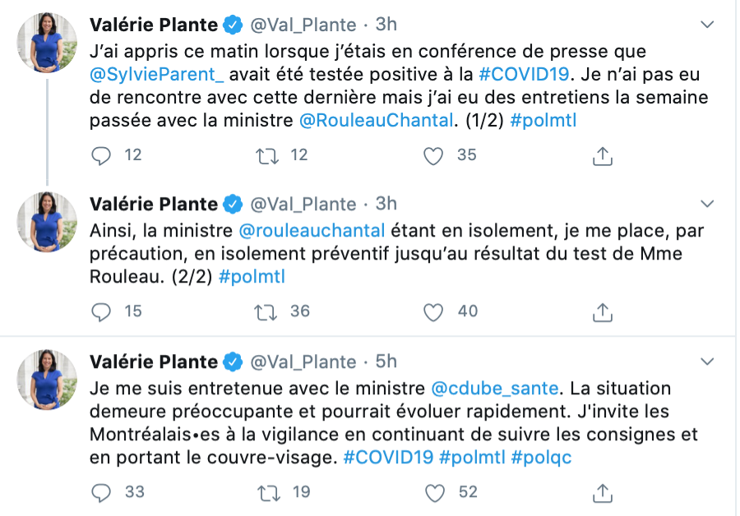
Task: Open the #polqc hashtag
Action: 541,457
